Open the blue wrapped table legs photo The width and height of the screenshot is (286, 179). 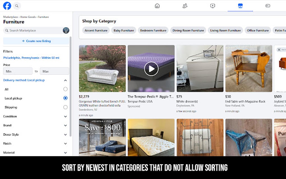tap(249, 137)
